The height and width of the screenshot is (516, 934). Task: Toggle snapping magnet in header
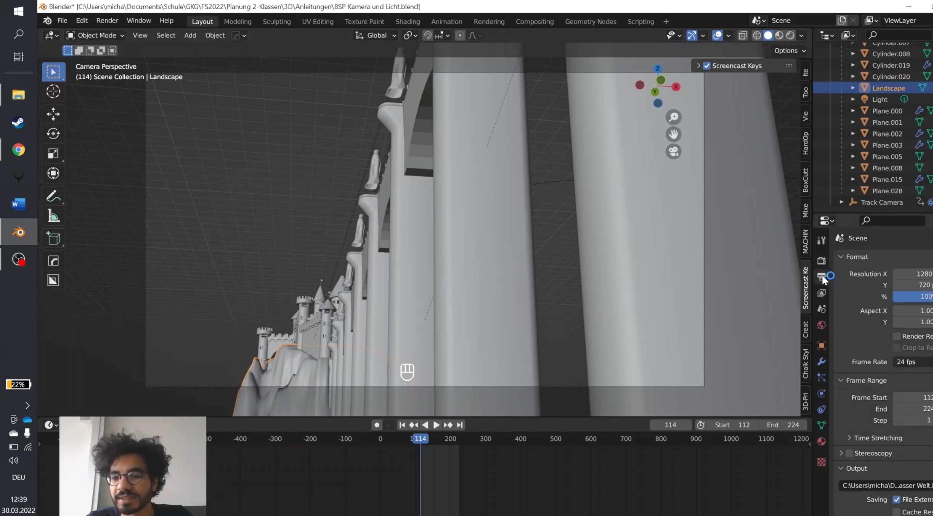pos(428,35)
